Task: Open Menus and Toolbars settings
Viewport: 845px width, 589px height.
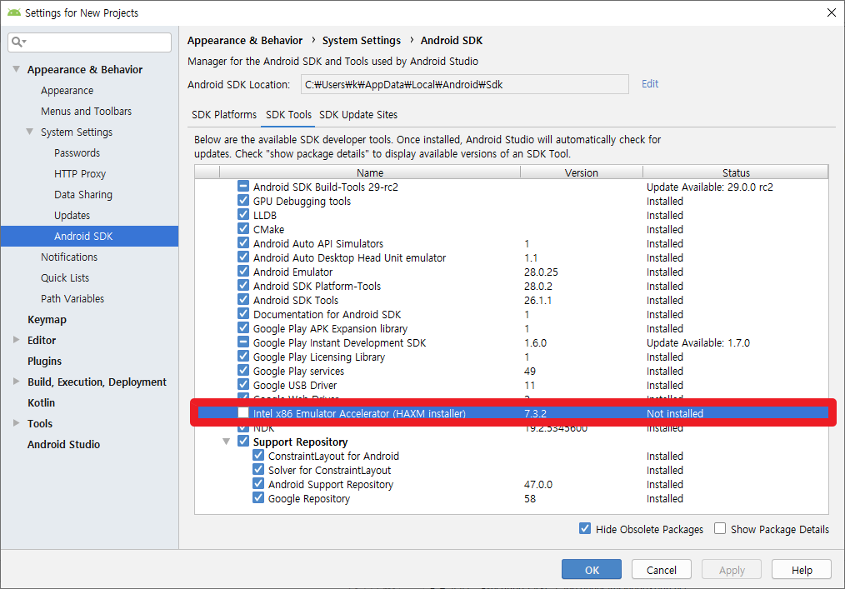Action: point(86,111)
